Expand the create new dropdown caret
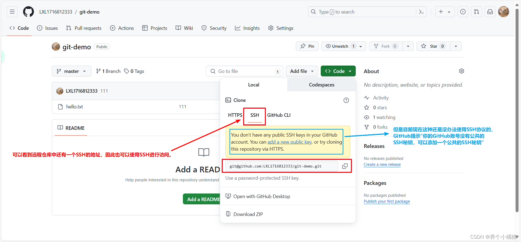The image size is (521, 242). [449, 12]
